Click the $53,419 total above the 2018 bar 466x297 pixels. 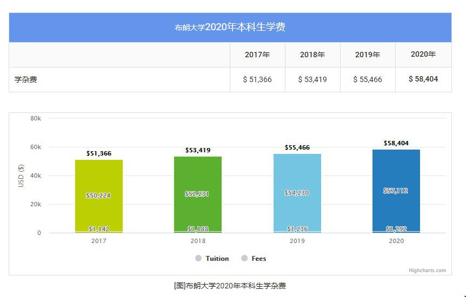pyautogui.click(x=198, y=150)
